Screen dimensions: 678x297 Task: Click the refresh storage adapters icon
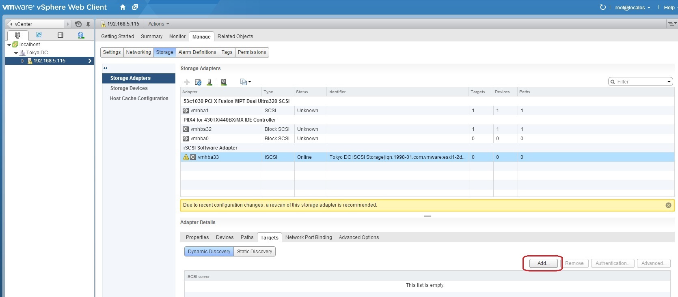coord(198,82)
